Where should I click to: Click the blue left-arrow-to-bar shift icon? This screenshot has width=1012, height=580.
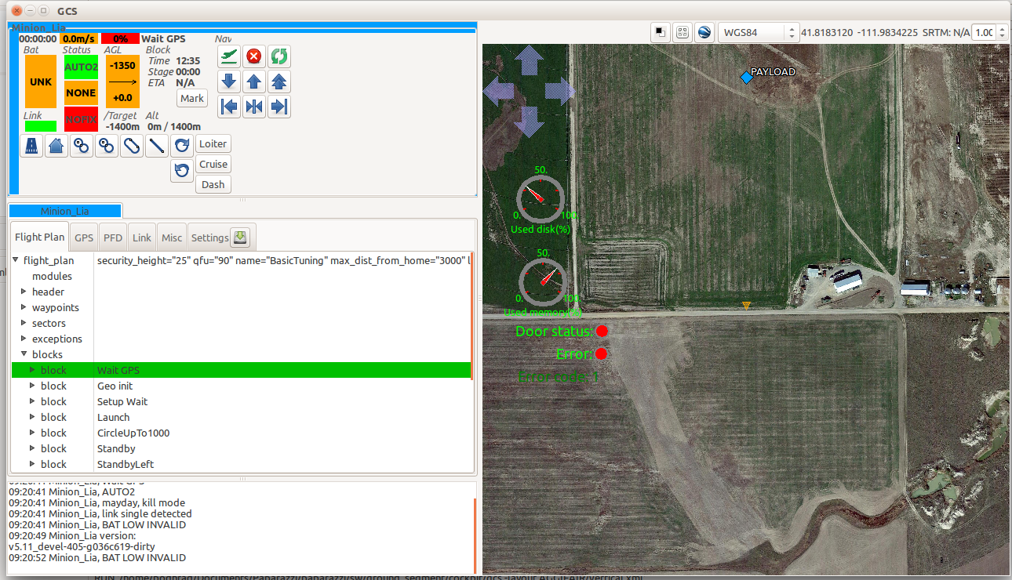point(229,107)
